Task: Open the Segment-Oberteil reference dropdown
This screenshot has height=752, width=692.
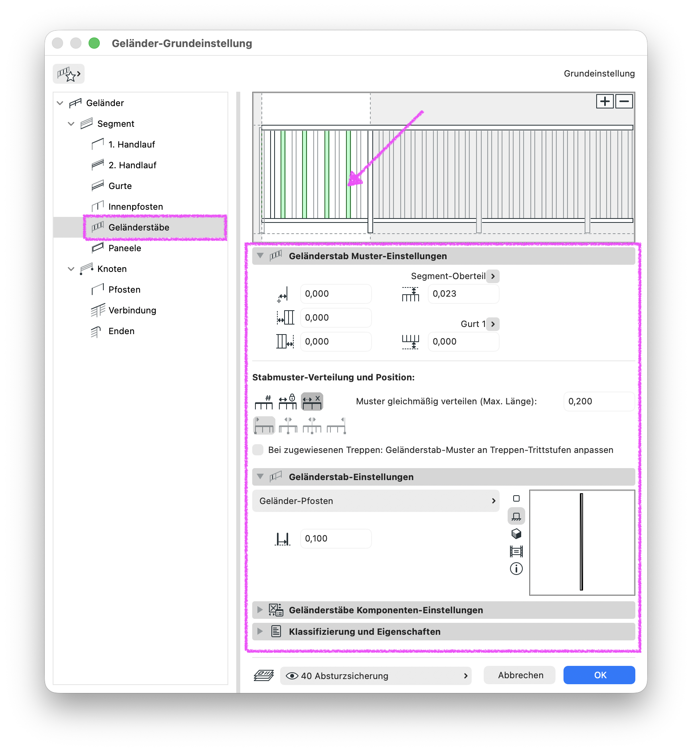Action: tap(493, 276)
